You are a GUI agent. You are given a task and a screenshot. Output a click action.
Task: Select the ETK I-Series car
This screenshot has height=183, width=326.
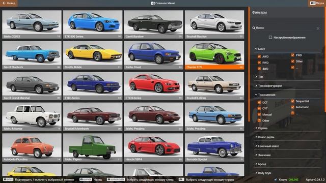click(93, 86)
